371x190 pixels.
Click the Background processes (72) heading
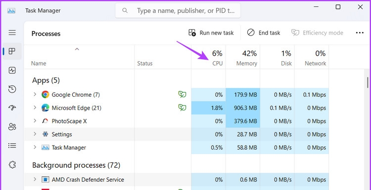click(x=76, y=165)
